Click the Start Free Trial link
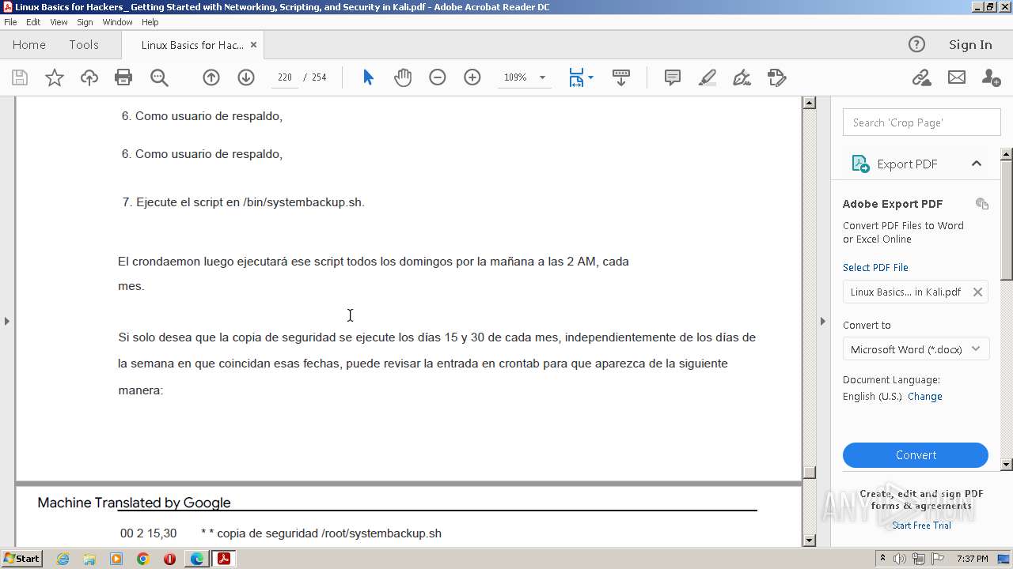Image resolution: width=1013 pixels, height=569 pixels. click(x=921, y=526)
